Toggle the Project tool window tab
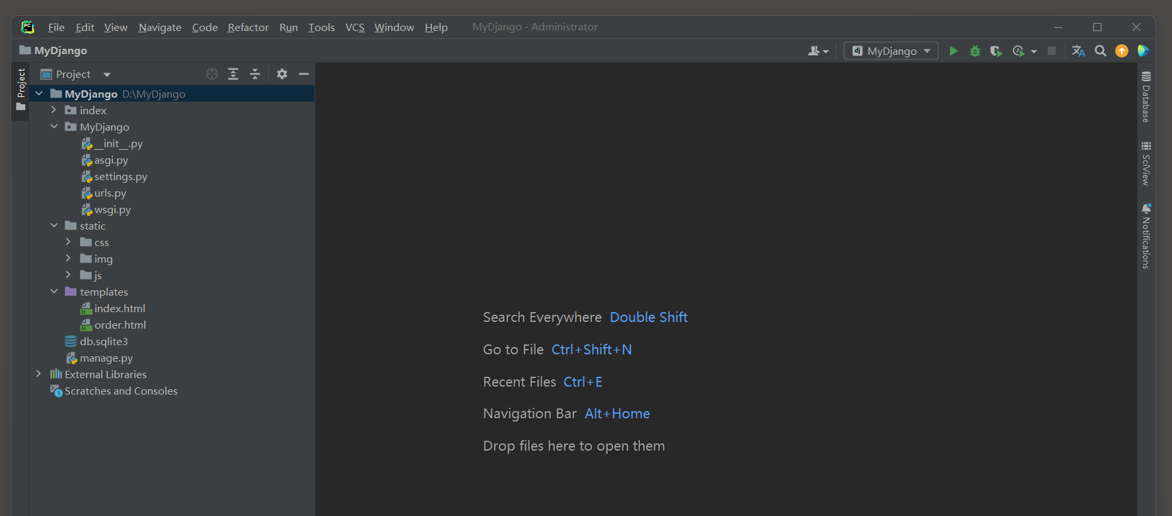1172x516 pixels. (x=20, y=91)
